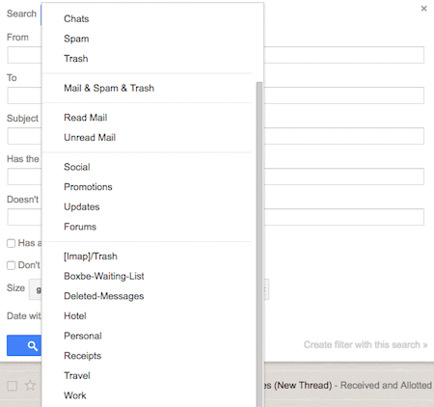
Task: Enable the 'Has attachment' checkbox
Action: [11, 243]
